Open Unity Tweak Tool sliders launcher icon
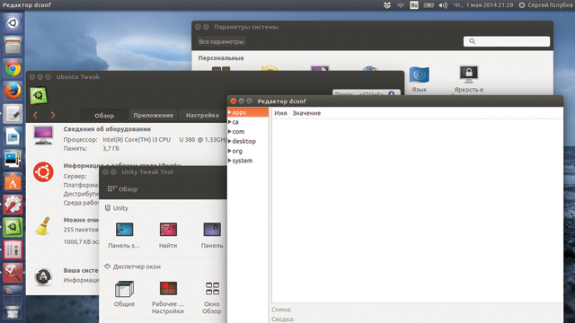This screenshot has width=575, height=323. [13, 250]
